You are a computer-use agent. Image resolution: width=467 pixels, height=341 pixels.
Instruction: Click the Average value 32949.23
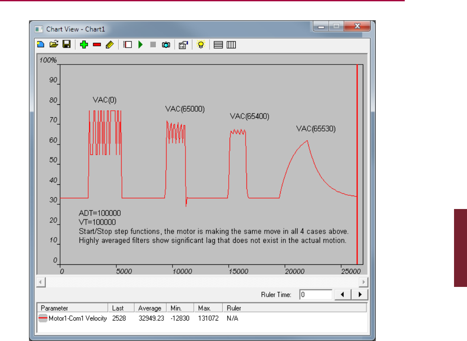click(151, 318)
